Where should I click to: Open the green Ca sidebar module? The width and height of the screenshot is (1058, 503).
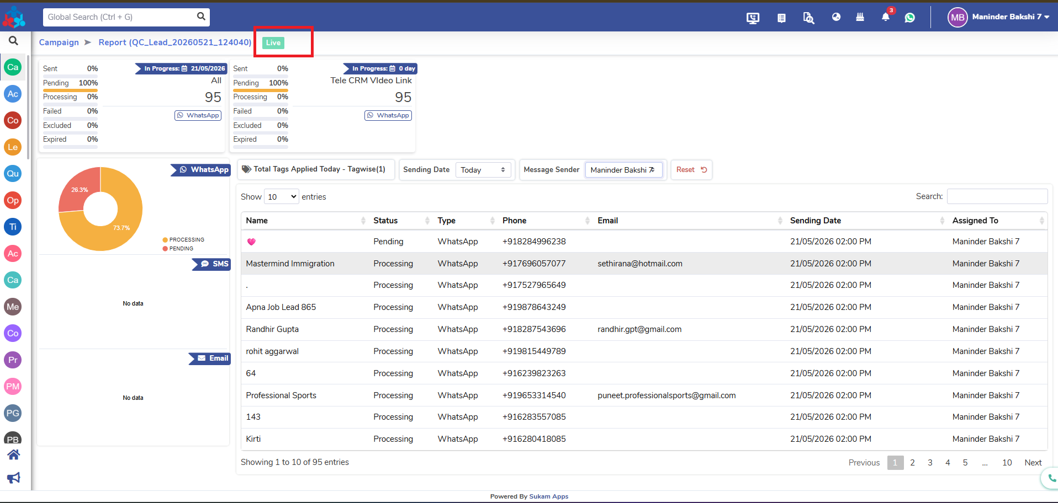pyautogui.click(x=13, y=67)
